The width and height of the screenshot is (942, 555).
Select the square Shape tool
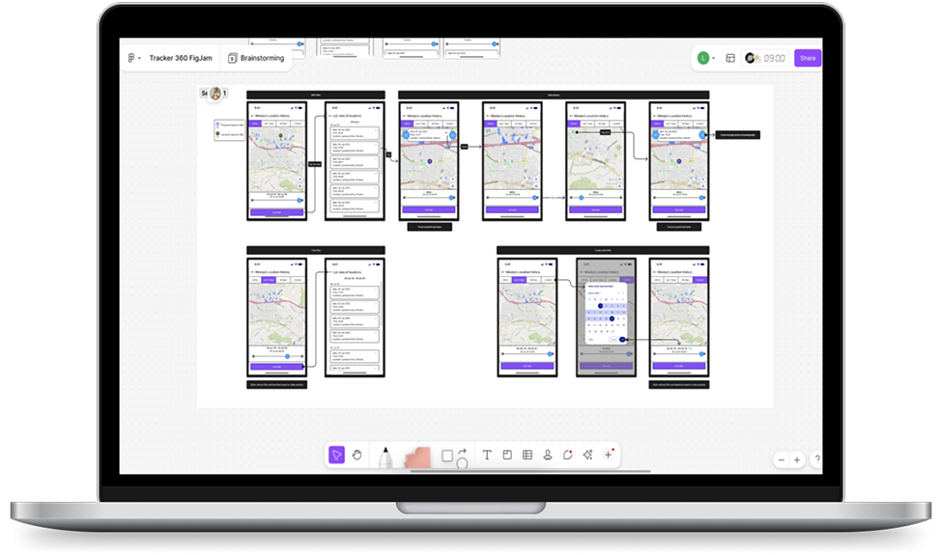click(447, 457)
